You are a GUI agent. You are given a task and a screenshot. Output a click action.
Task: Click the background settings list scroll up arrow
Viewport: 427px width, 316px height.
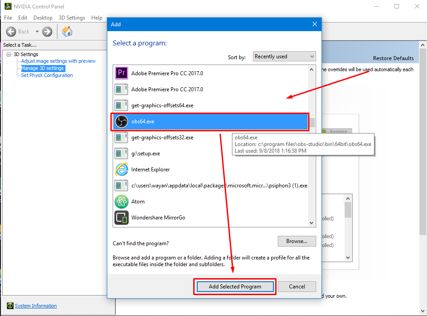pos(348,199)
